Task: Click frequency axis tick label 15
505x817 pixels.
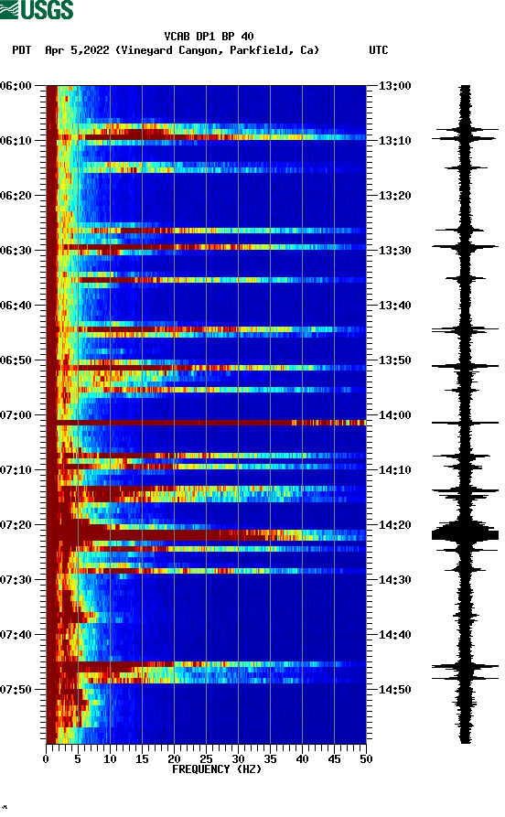Action: (x=142, y=759)
